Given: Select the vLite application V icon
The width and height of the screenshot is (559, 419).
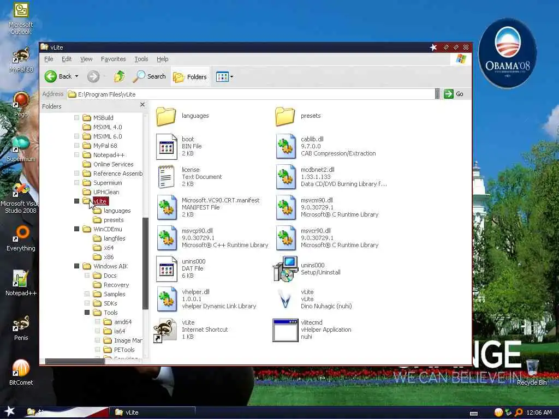Looking at the screenshot, I should (285, 300).
